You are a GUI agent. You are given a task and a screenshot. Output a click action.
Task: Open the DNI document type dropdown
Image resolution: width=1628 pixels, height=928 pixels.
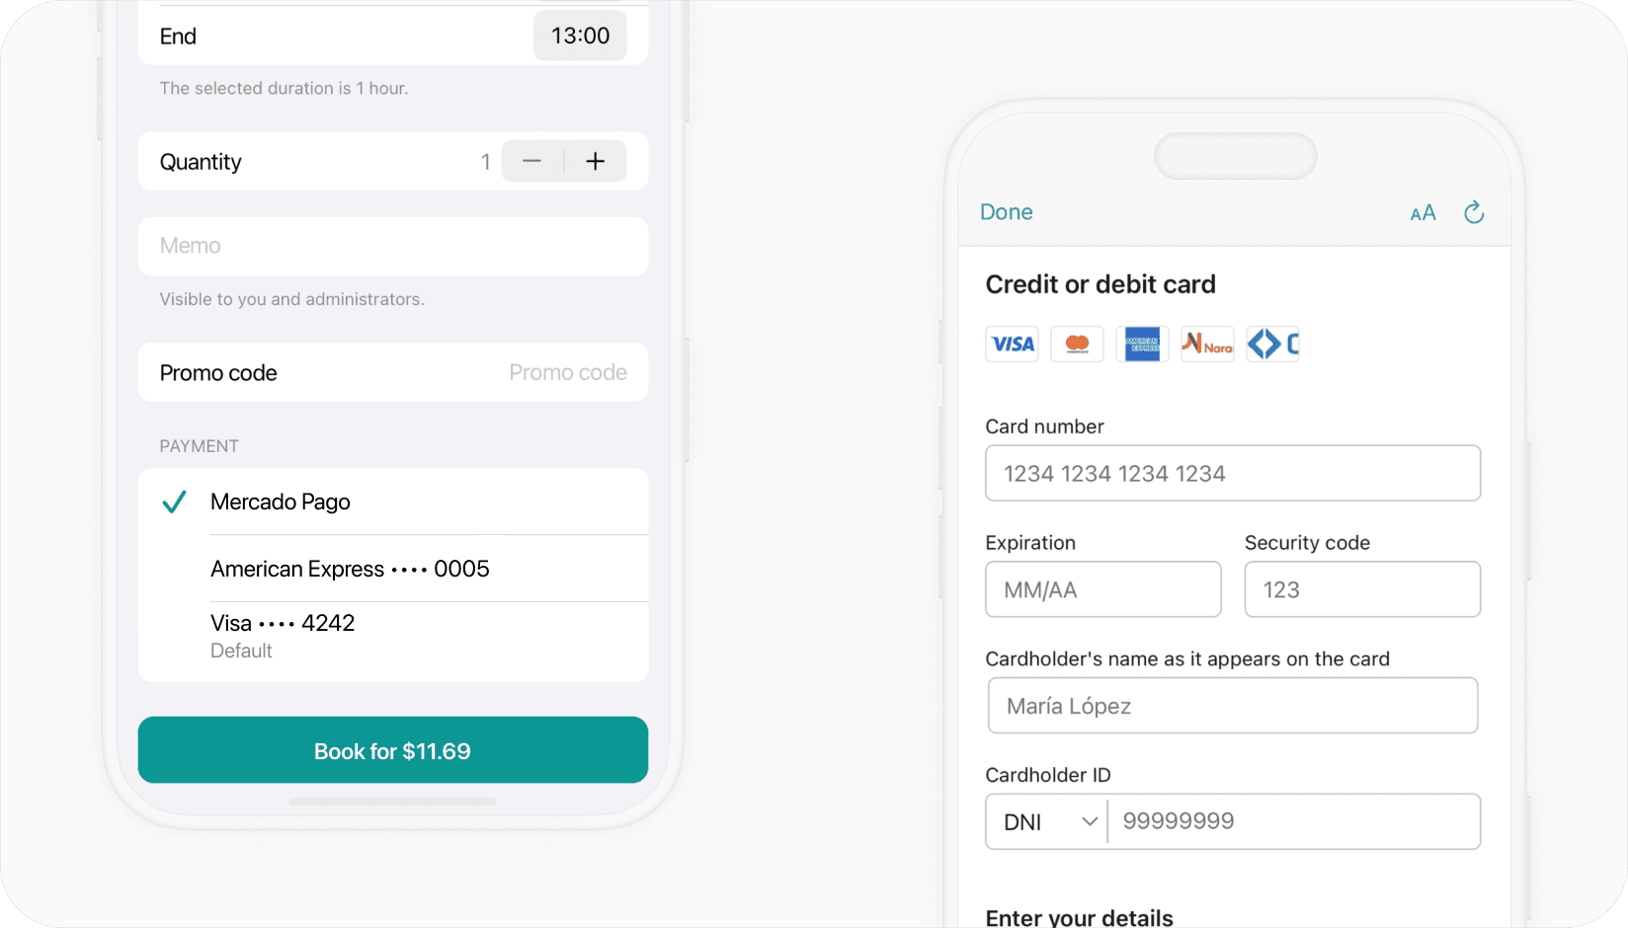pos(1045,821)
